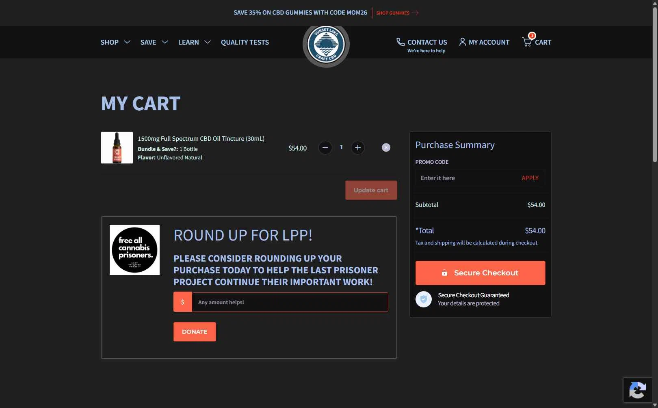Click the My Account person icon

[462, 42]
